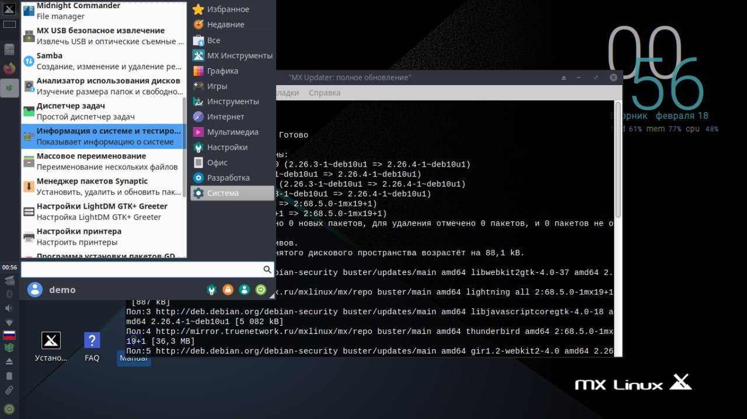
Task: Click the menu resize grip corner
Action: [272, 297]
